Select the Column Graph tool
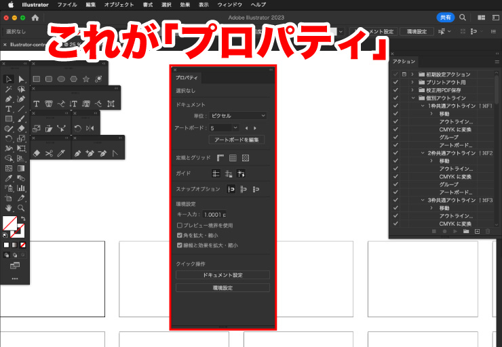 point(21,188)
